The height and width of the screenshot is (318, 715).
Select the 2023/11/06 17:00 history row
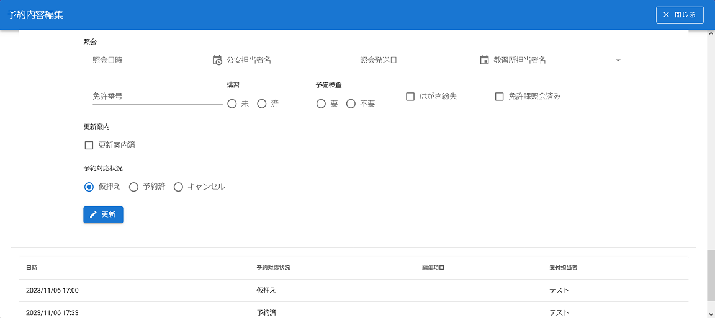(354, 290)
